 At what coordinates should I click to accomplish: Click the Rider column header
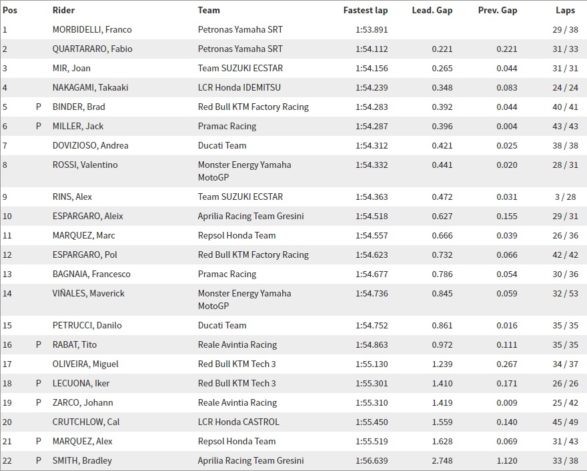click(x=63, y=10)
